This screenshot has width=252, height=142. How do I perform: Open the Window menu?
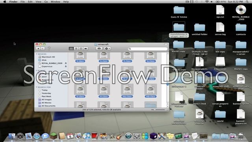[55, 2]
